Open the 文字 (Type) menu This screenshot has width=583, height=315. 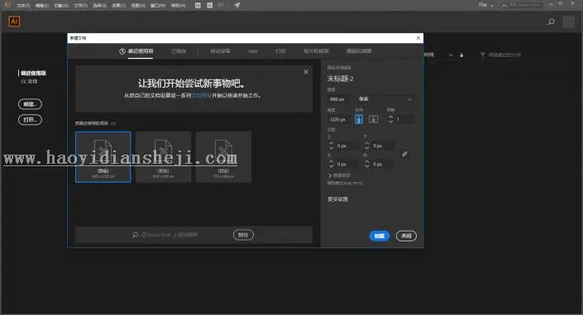(x=80, y=6)
